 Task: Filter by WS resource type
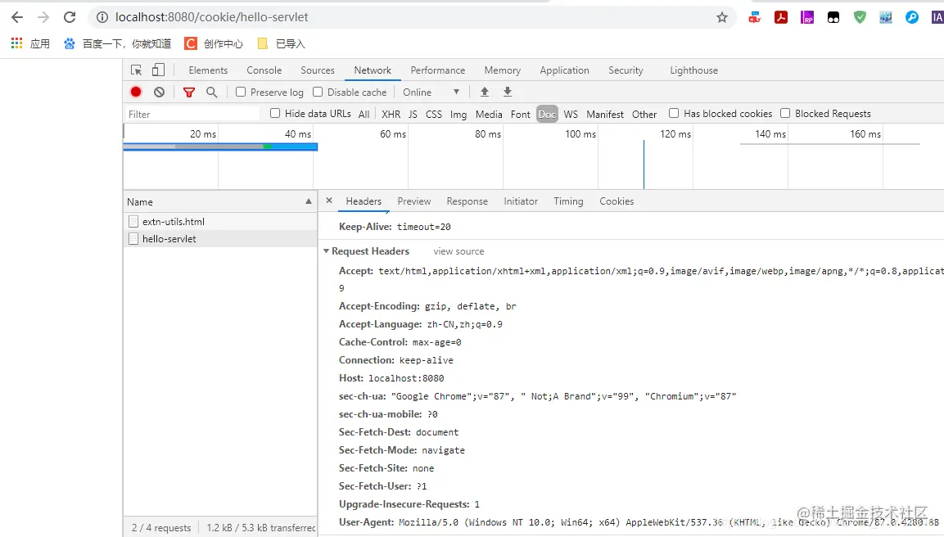(571, 114)
